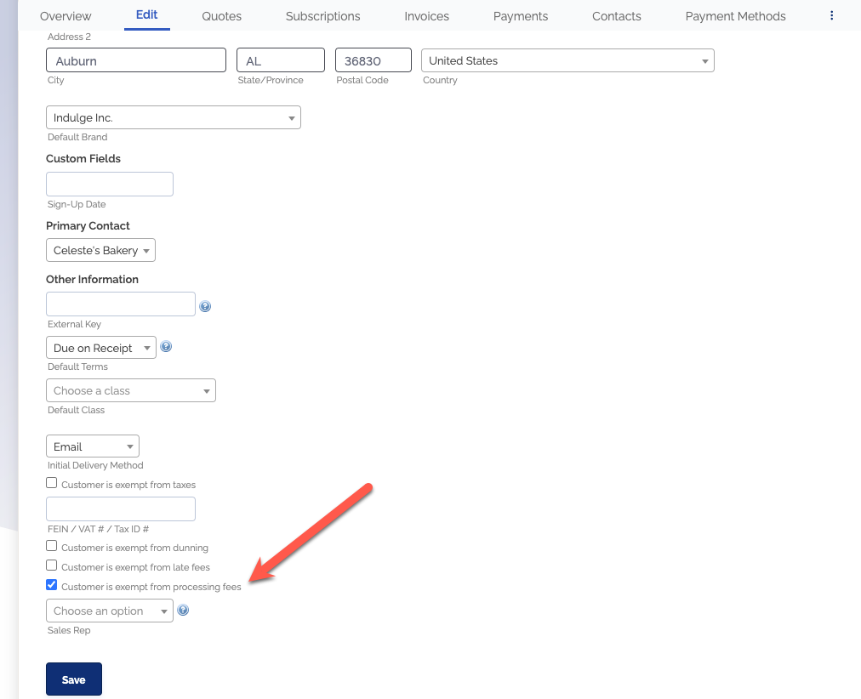Open the Invoices tab
Image resolution: width=861 pixels, height=699 pixels.
pos(426,16)
